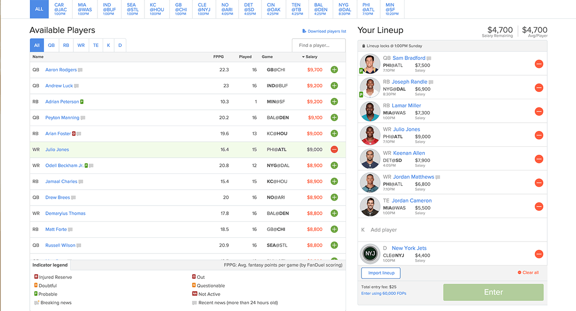Add Matt Forte with plus icon
Viewport: 576px width, 311px height.
click(x=334, y=230)
